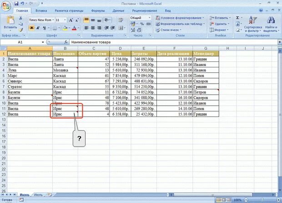Toggle middle vertical alignment
The image size is (282, 203).
[x=93, y=20]
